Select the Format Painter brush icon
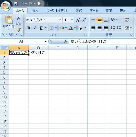This screenshot has width=136, height=137. tap(19, 30)
